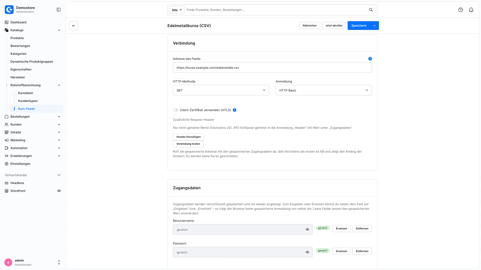
Task: Click the Einstellungen gear icon
Action: (7, 164)
